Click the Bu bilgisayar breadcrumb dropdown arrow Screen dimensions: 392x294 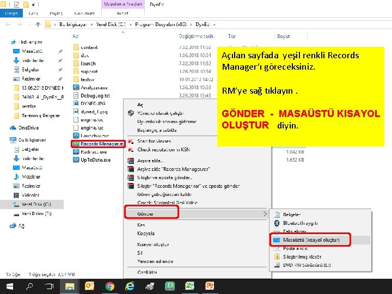pos(91,24)
